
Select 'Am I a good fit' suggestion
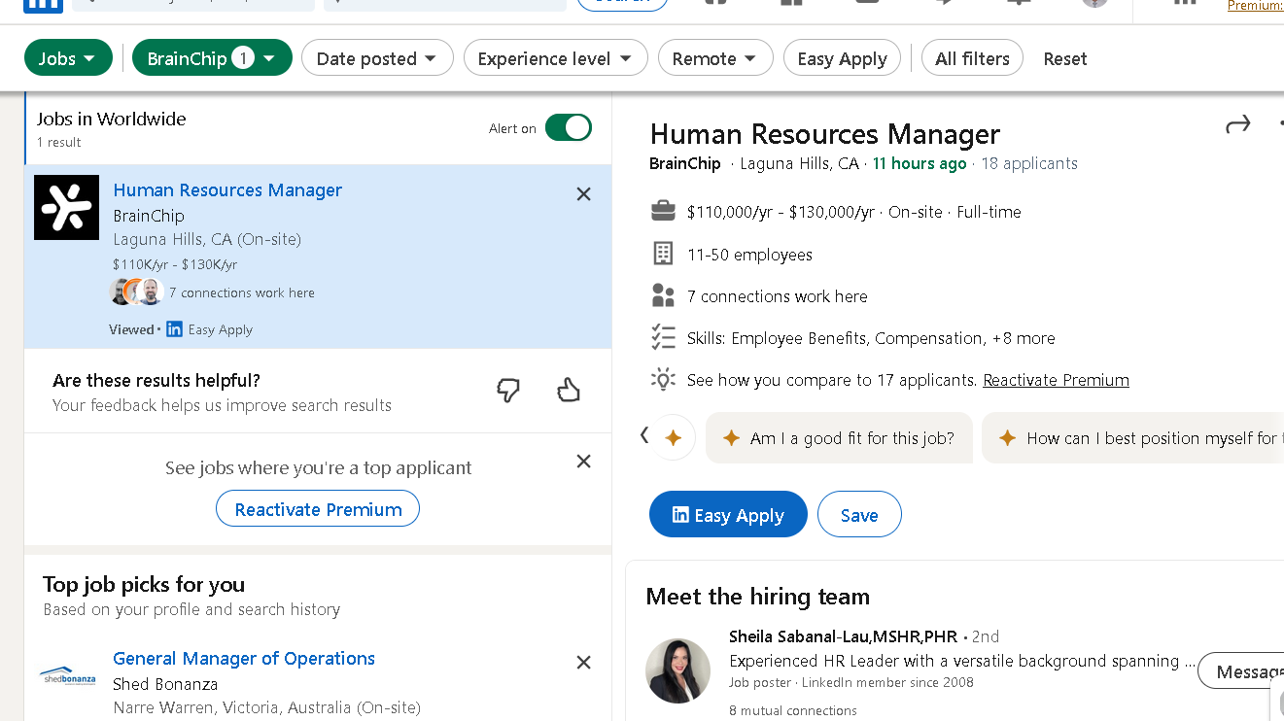click(839, 438)
